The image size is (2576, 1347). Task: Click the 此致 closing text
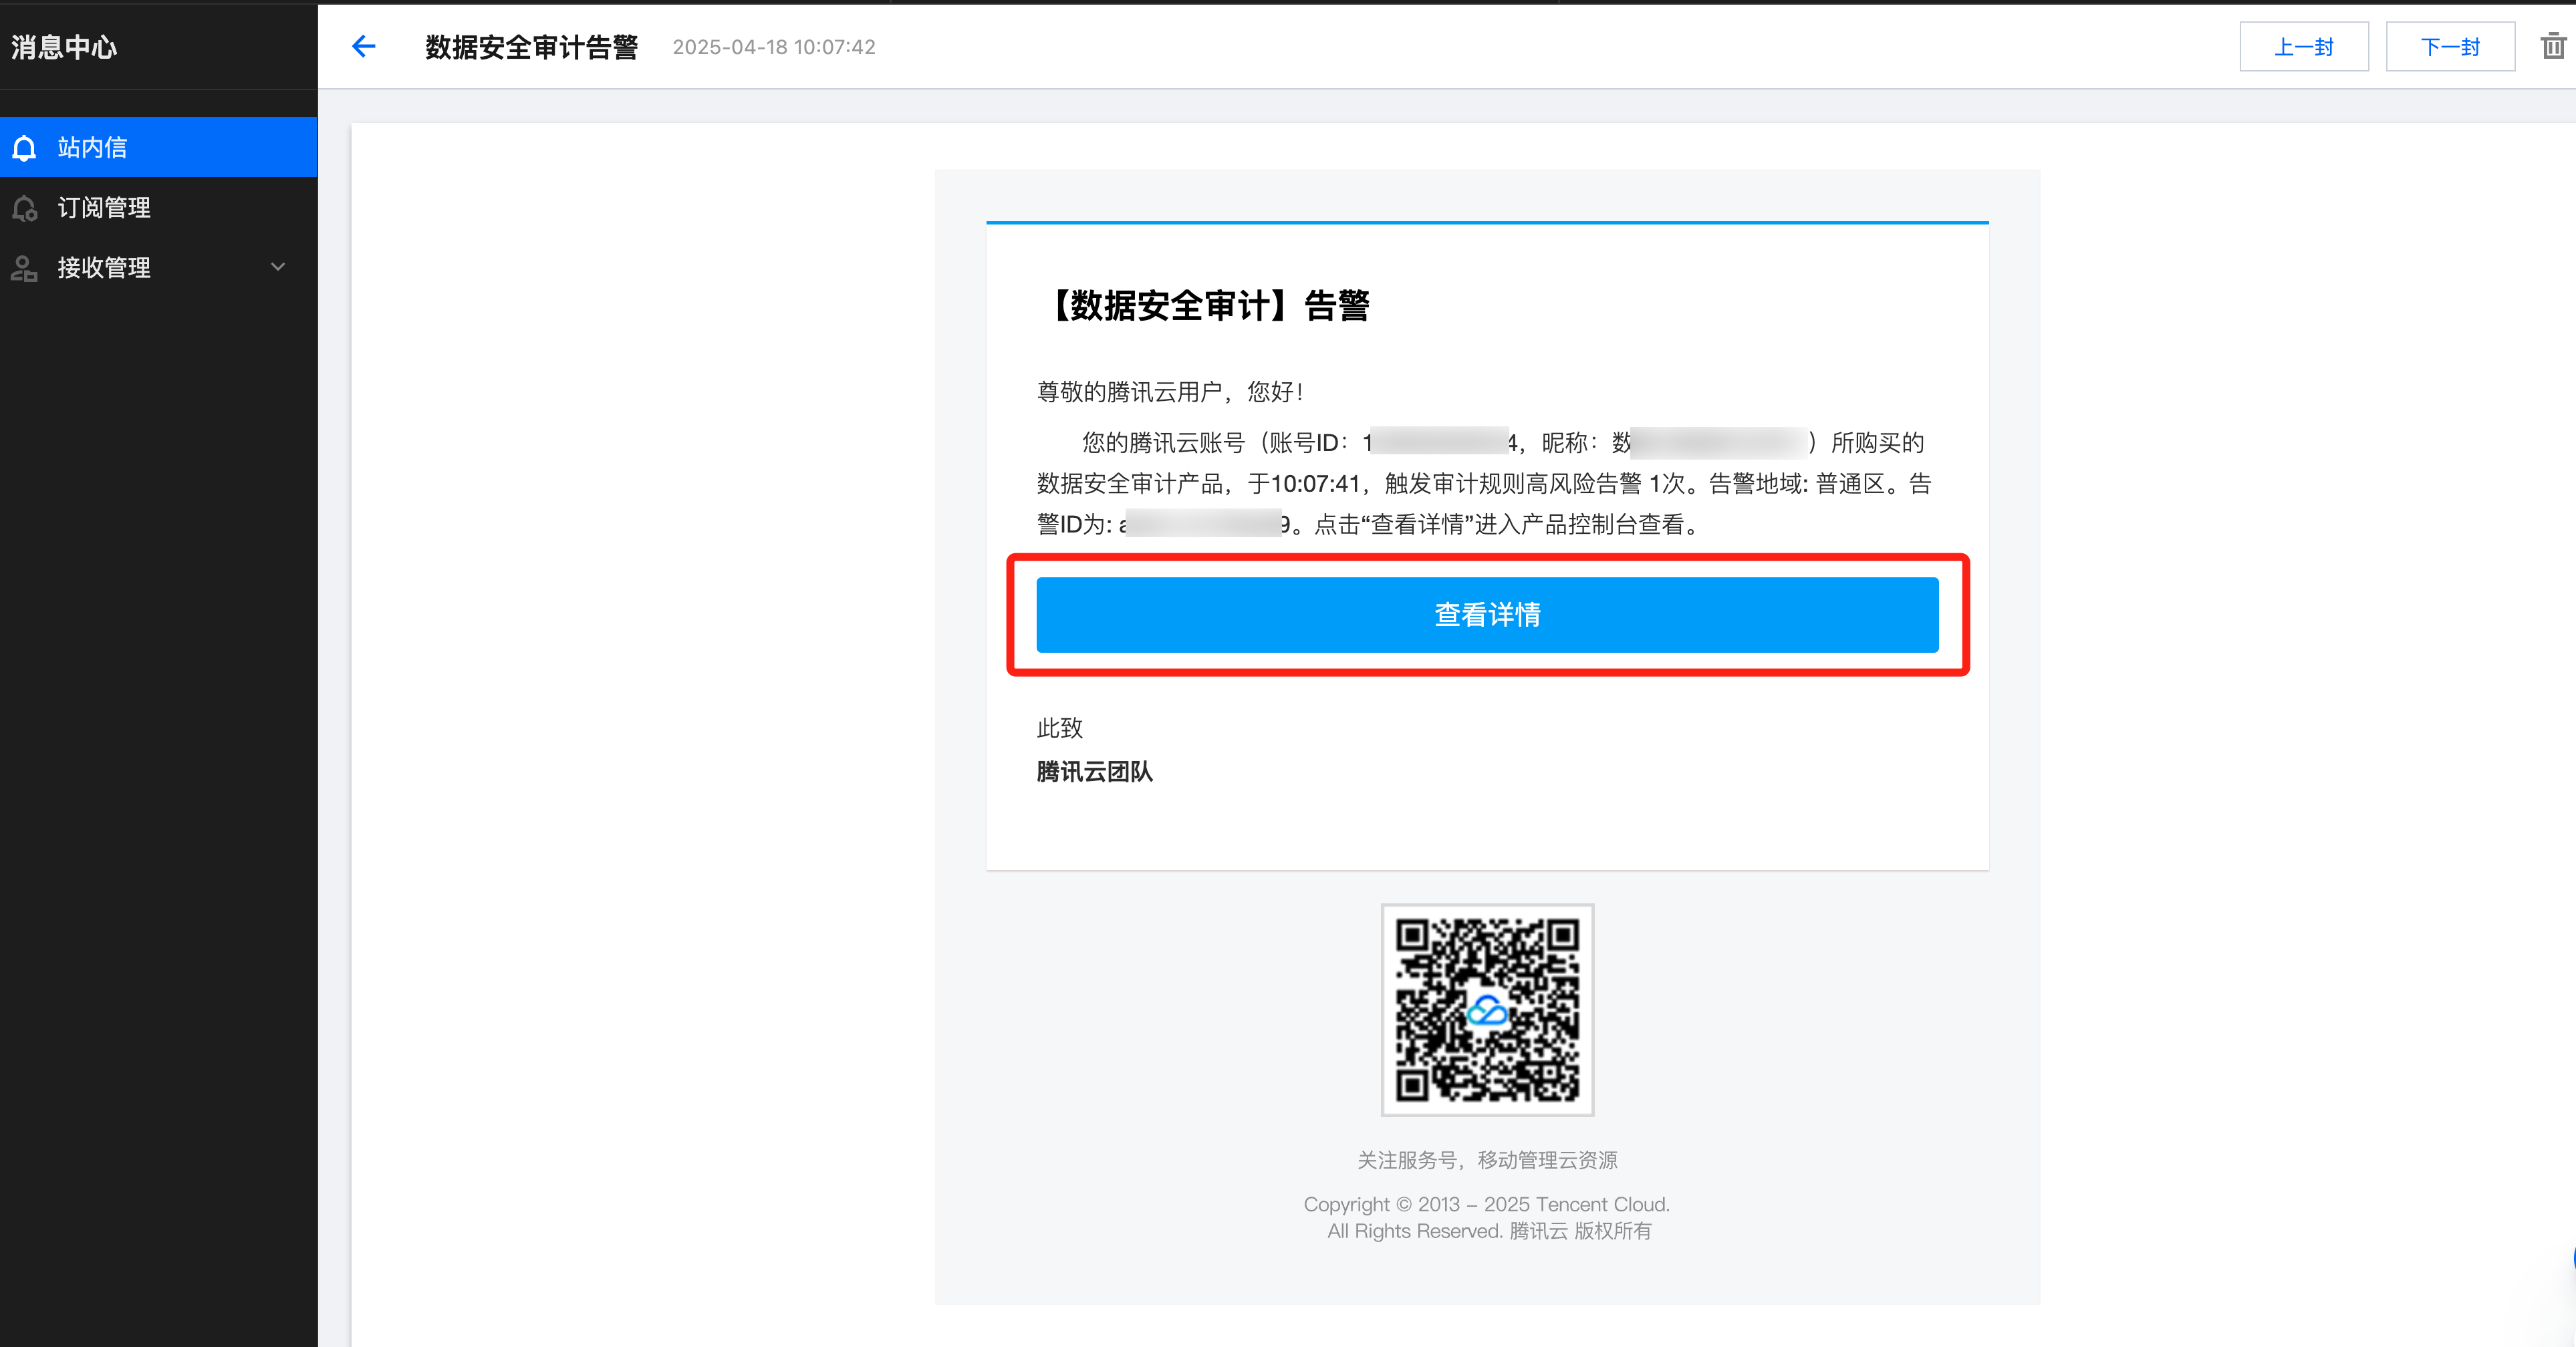pos(1060,728)
